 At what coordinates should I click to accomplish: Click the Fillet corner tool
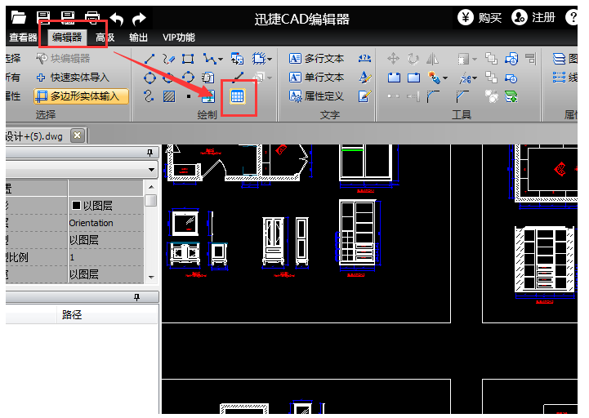432,96
